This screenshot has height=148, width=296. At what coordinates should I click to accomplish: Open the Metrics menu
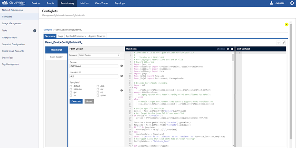pos(84,3)
